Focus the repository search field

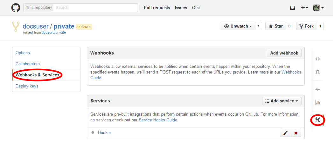click(95, 8)
